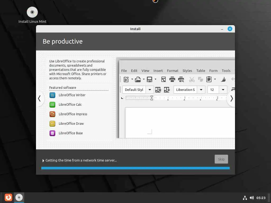
Task: Click in the font size field showing 12
Action: click(213, 90)
